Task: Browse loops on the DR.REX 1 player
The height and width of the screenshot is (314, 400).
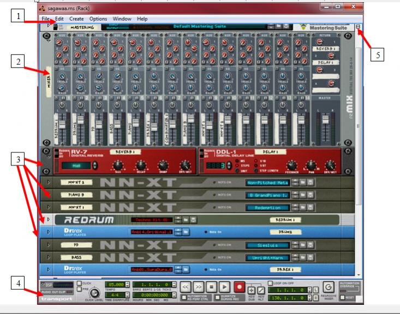Action: point(186,269)
